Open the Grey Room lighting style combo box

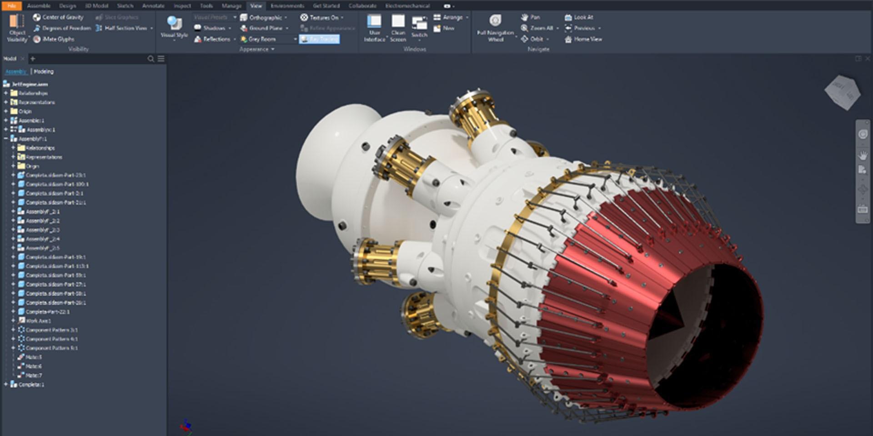tap(268, 39)
